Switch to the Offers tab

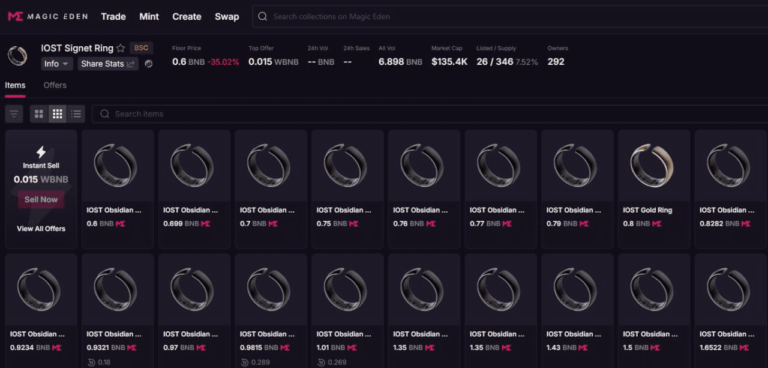[55, 85]
